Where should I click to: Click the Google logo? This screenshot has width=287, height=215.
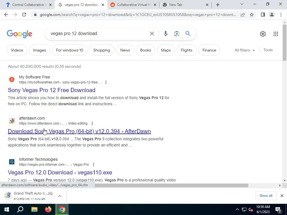coord(19,34)
